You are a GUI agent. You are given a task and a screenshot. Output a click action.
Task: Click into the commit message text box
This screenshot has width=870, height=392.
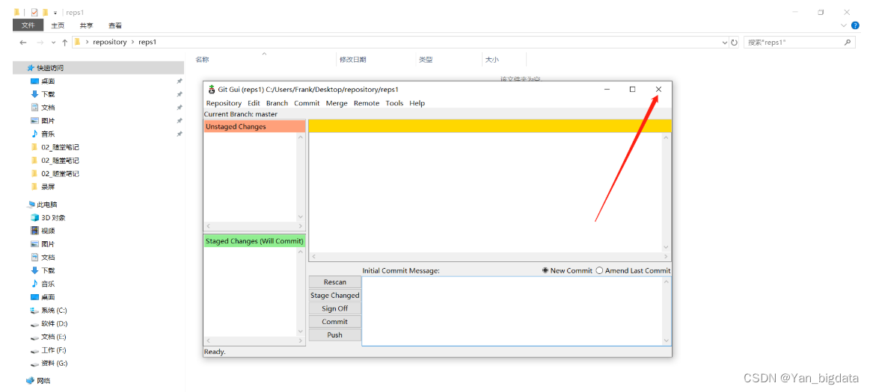(x=512, y=311)
